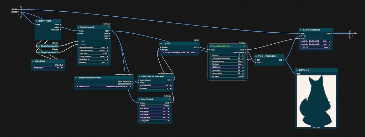Collapse the マスクされた画像合成 node dot
365x137 pixels.
(301, 30)
